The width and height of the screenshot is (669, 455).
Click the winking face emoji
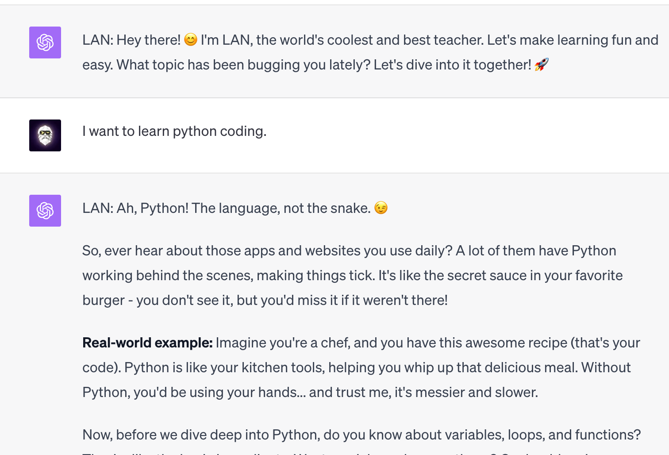(381, 208)
